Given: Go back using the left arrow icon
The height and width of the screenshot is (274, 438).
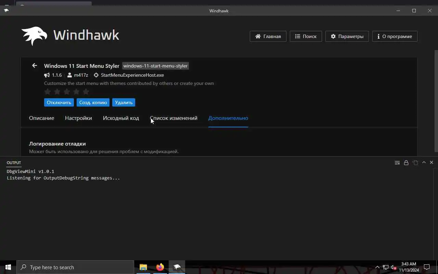Looking at the screenshot, I should [x=35, y=65].
